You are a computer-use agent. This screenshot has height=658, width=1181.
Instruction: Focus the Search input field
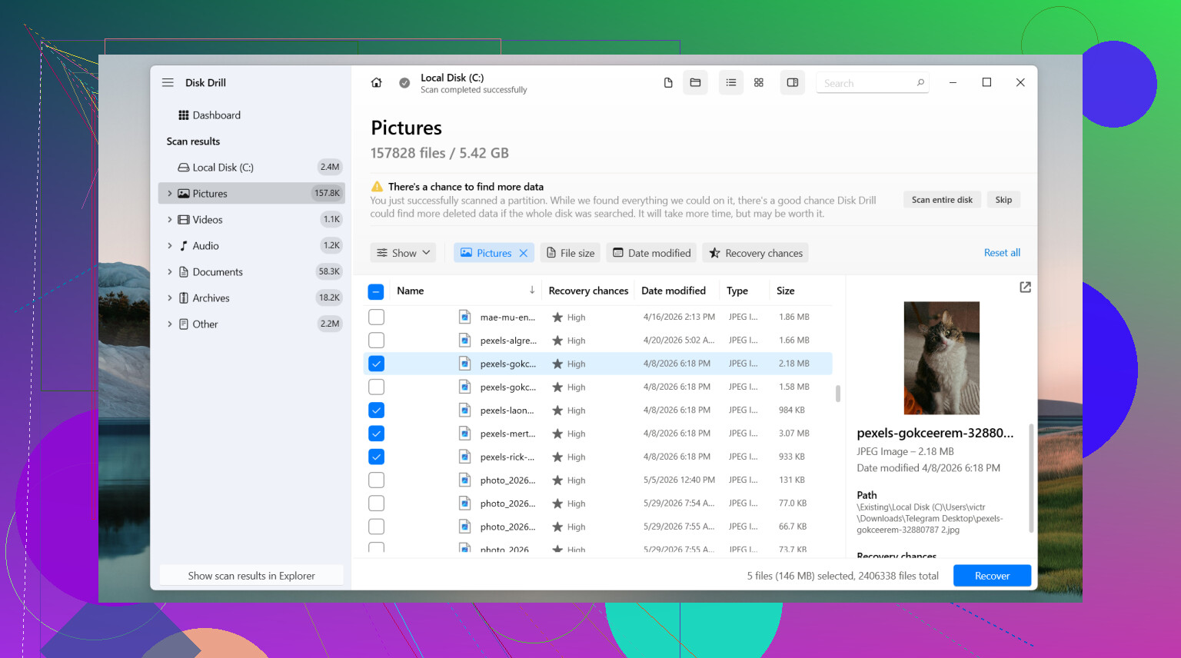[x=873, y=83]
